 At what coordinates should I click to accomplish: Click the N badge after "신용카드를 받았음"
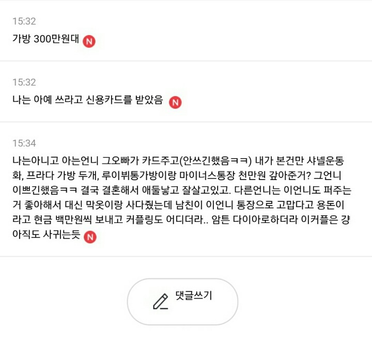(176, 102)
